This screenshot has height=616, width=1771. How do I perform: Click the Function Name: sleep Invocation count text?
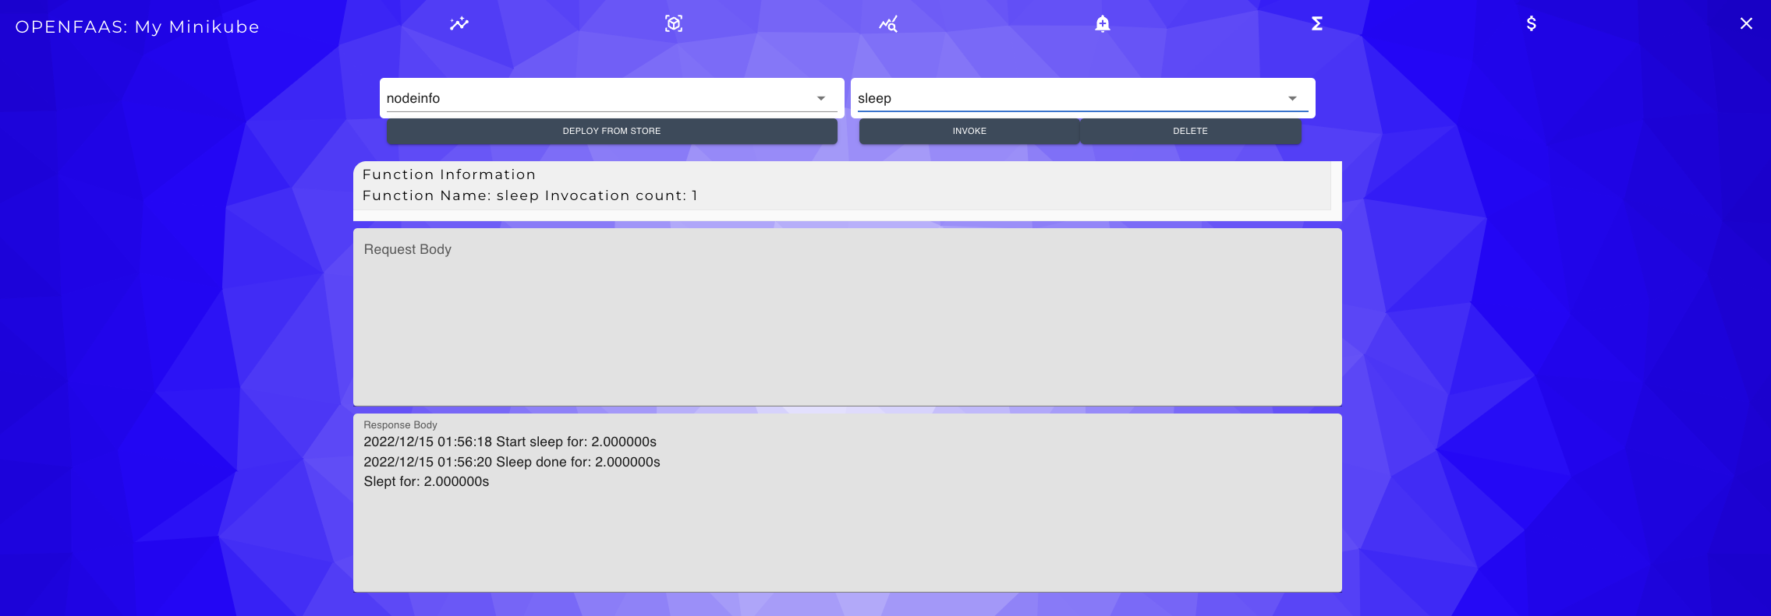pyautogui.click(x=530, y=195)
